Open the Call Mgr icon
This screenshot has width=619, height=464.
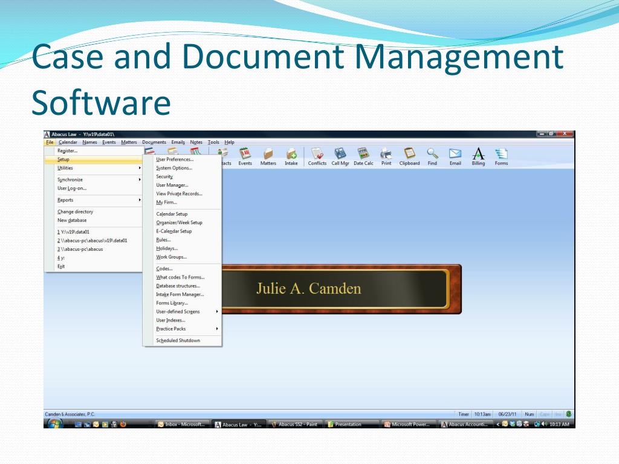tap(340, 156)
